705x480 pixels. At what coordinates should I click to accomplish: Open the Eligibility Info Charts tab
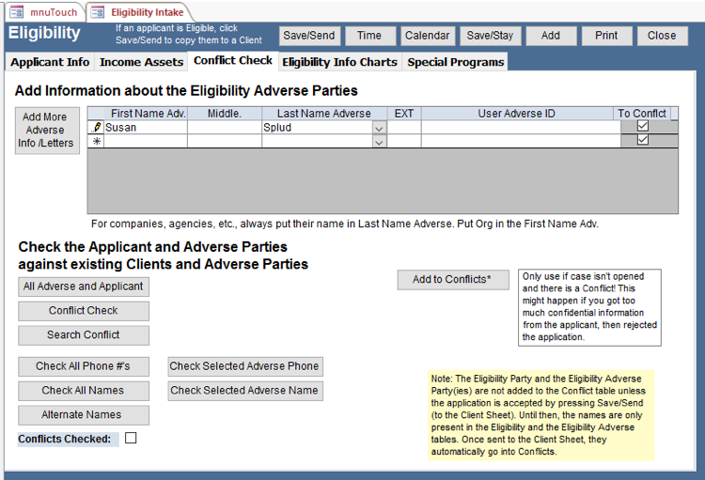[x=339, y=62]
